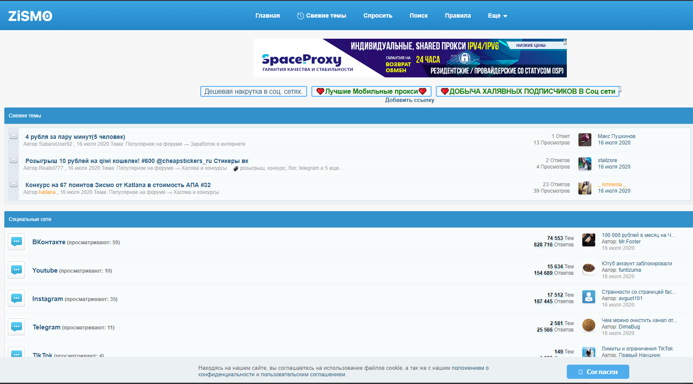The image size is (693, 384).
Task: Click avgust101's default avatar in Instagram row
Action: click(x=589, y=297)
